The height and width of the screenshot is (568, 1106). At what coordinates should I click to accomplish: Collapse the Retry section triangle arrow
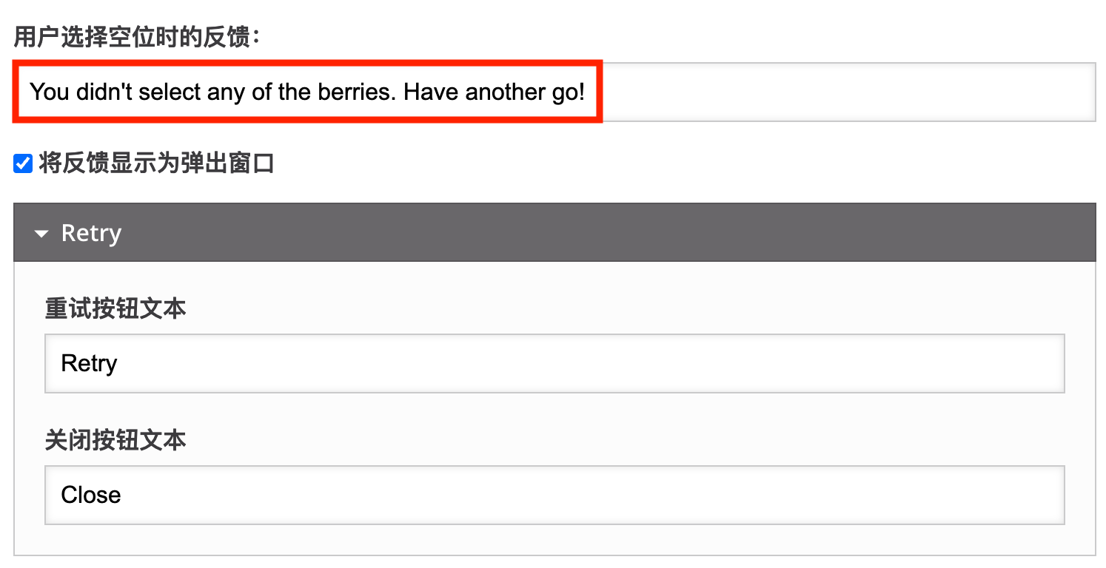(x=41, y=234)
